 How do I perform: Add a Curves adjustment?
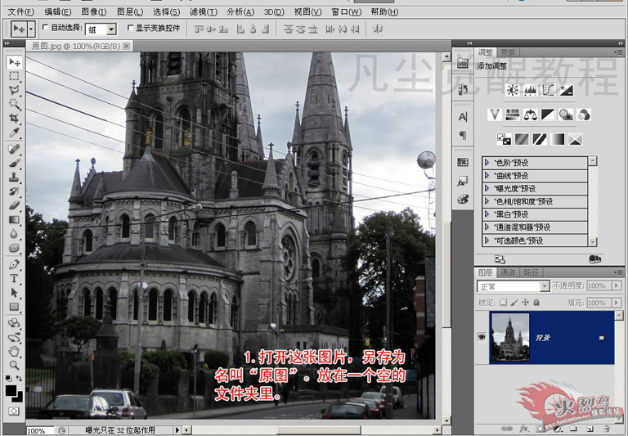(x=548, y=91)
